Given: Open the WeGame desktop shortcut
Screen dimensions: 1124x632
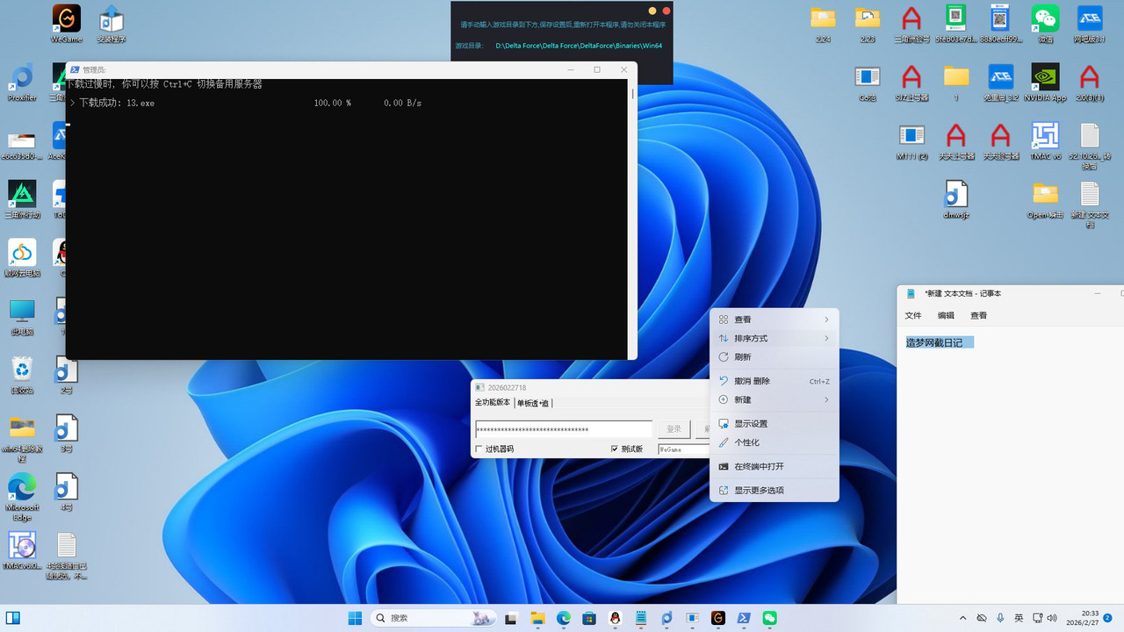Looking at the screenshot, I should click(x=67, y=23).
